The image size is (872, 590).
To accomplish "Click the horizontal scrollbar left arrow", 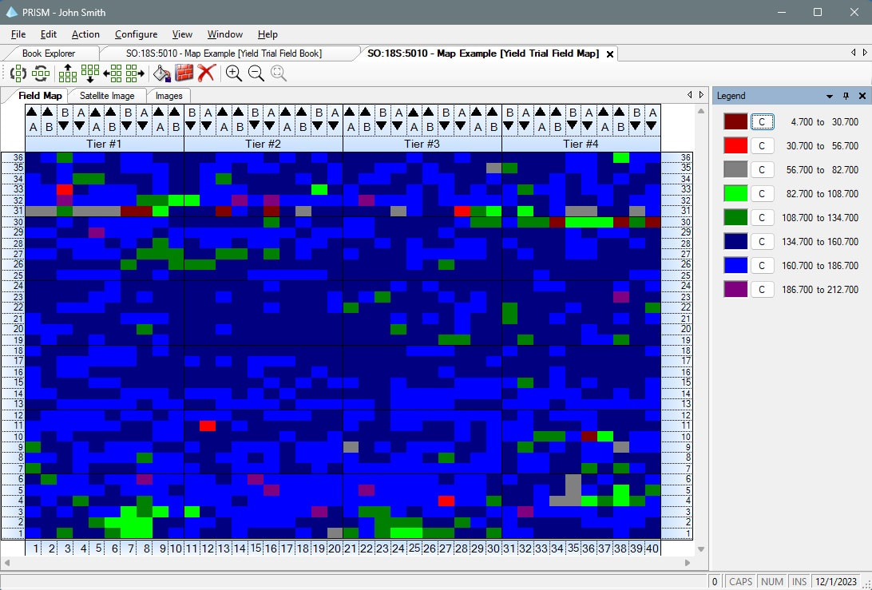I will pyautogui.click(x=6, y=562).
